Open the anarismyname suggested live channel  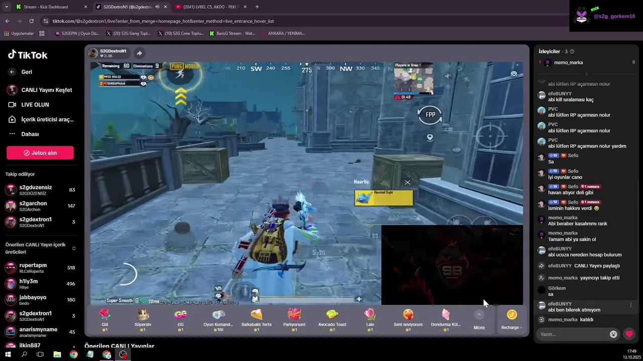point(40,332)
